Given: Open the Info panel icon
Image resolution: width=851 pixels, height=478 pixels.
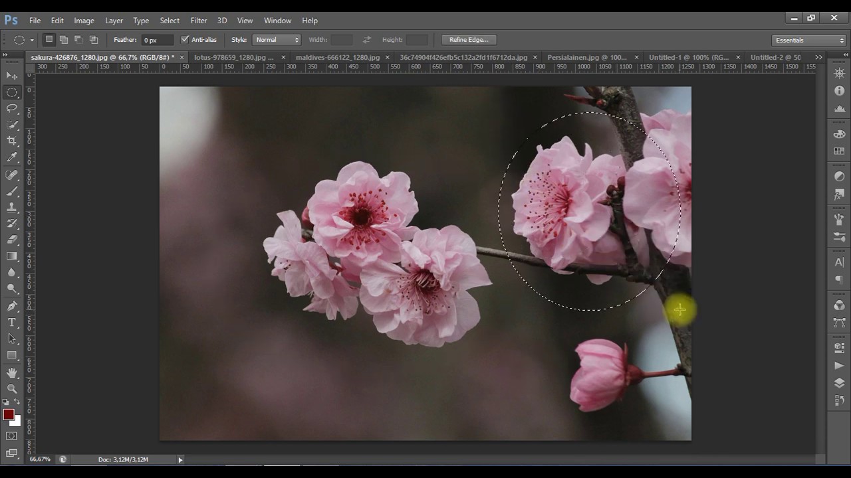Looking at the screenshot, I should point(839,91).
